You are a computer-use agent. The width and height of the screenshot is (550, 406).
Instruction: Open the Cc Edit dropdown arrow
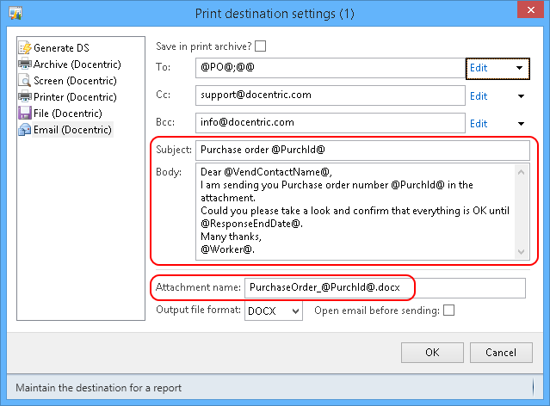tap(522, 96)
